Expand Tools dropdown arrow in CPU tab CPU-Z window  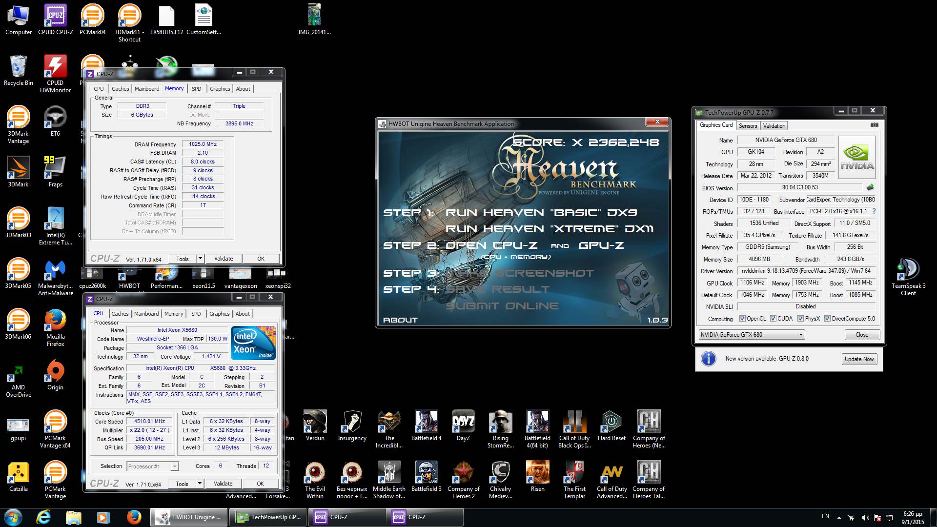[x=199, y=484]
